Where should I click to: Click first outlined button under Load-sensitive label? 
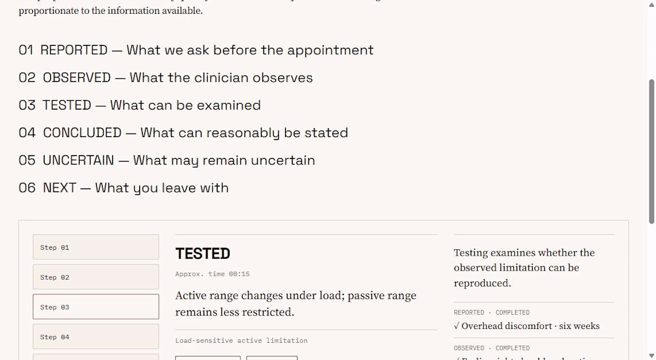point(208,358)
